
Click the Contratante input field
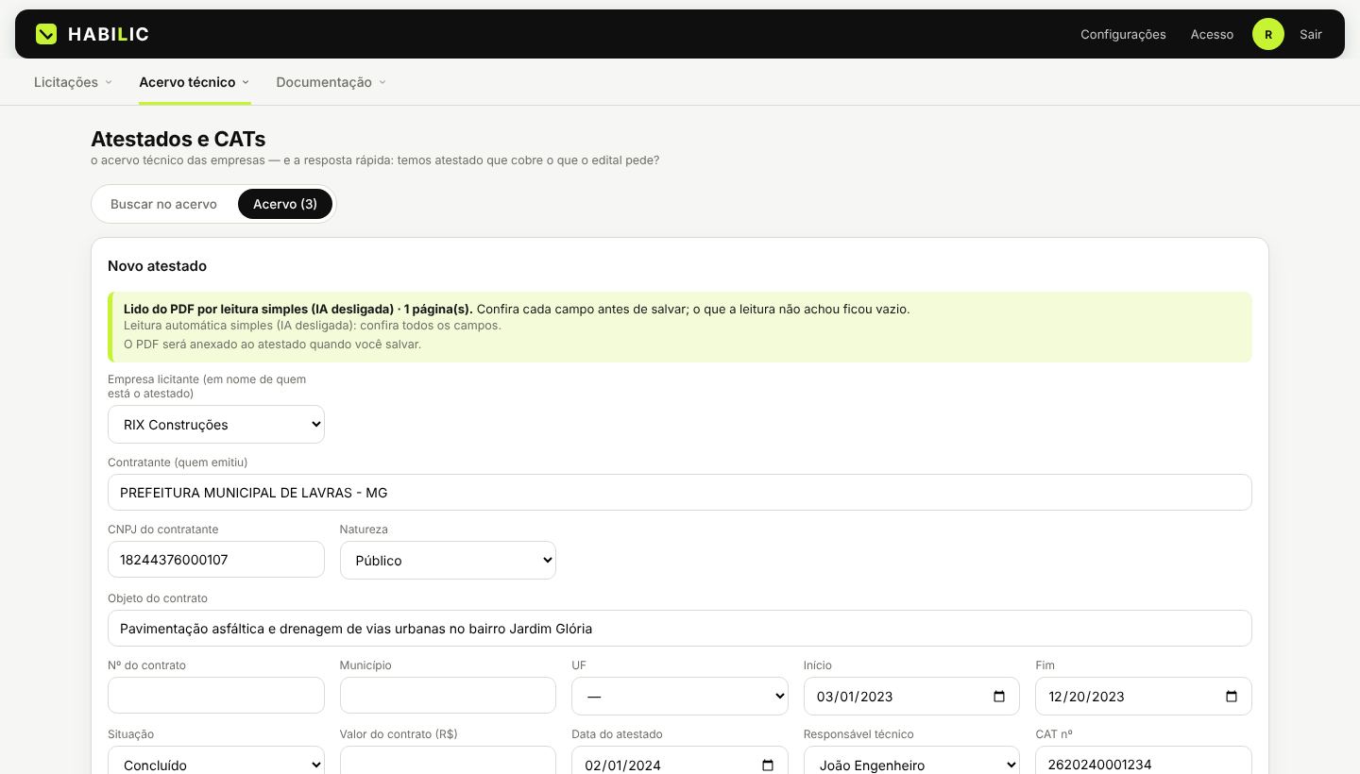pos(680,492)
